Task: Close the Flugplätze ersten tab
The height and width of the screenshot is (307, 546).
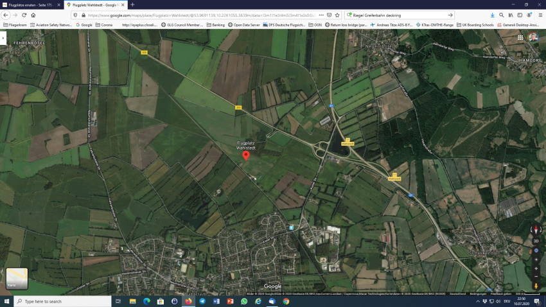Action: point(58,5)
